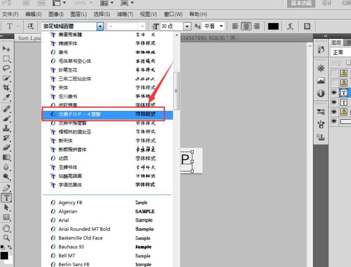Viewport: 351px width, 267px height.
Task: Select the History Brush tool
Action: (6, 138)
